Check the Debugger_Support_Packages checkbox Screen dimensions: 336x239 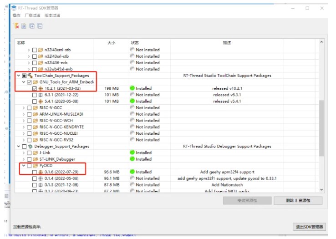coord(25,147)
